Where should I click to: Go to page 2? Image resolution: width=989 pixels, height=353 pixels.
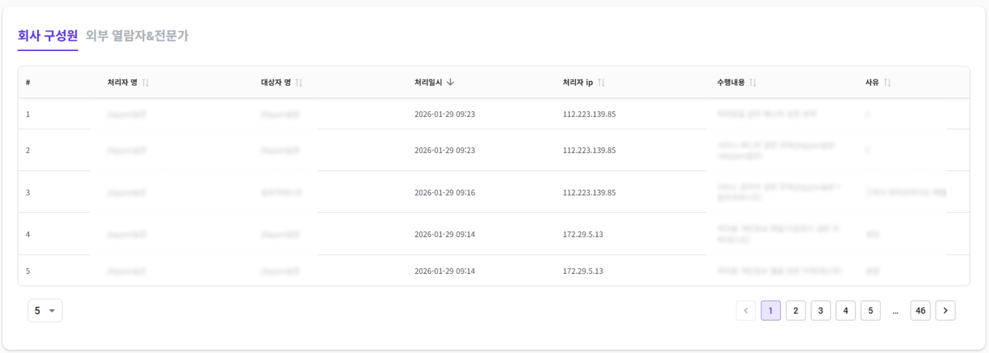coord(796,311)
